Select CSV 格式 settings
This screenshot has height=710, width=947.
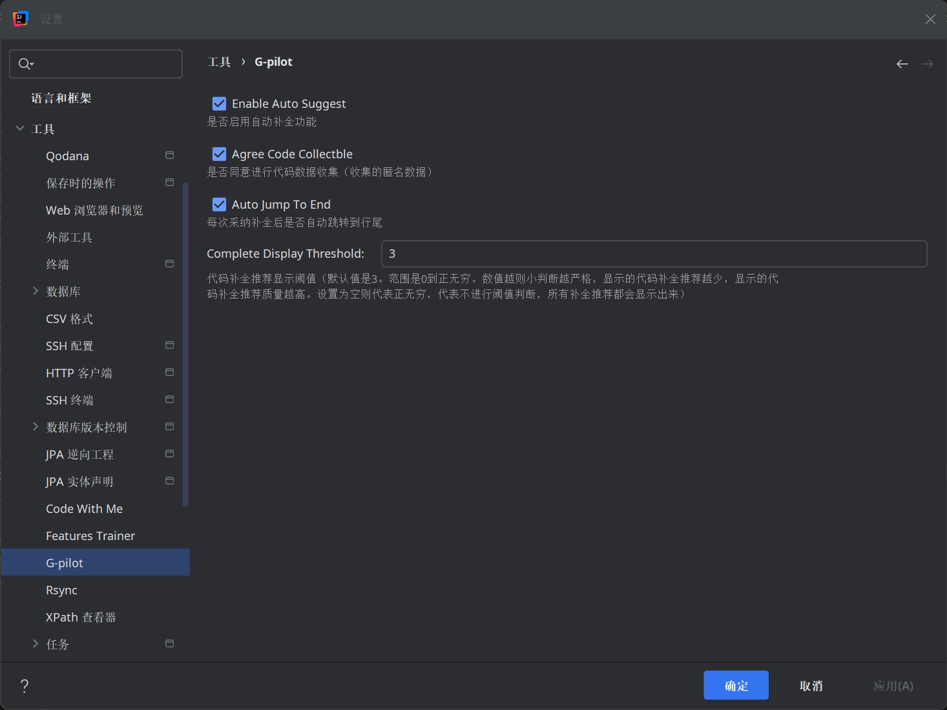(x=96, y=318)
